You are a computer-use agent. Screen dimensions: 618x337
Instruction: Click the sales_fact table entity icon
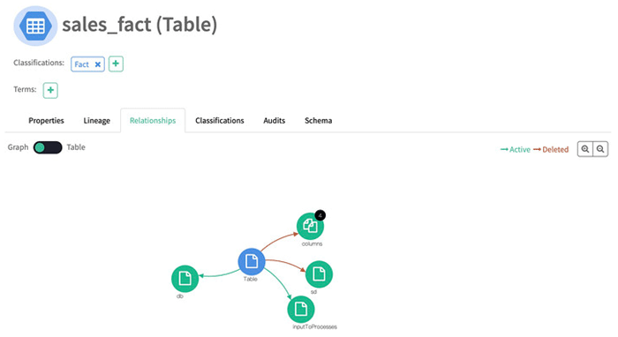click(35, 26)
